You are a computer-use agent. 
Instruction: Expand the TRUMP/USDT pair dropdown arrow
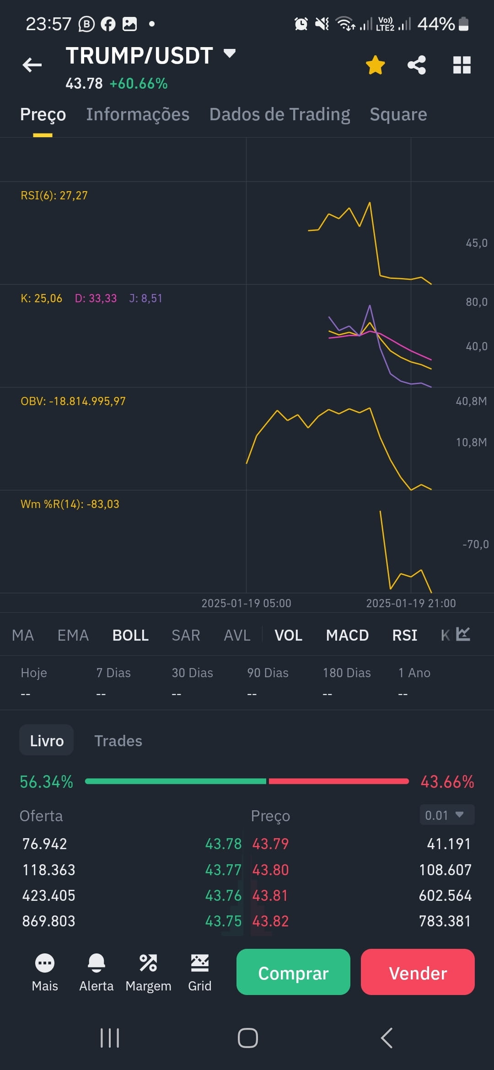pyautogui.click(x=230, y=53)
